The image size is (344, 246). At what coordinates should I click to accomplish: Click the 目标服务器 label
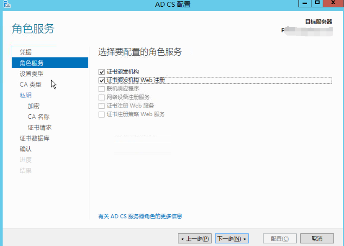pos(318,22)
